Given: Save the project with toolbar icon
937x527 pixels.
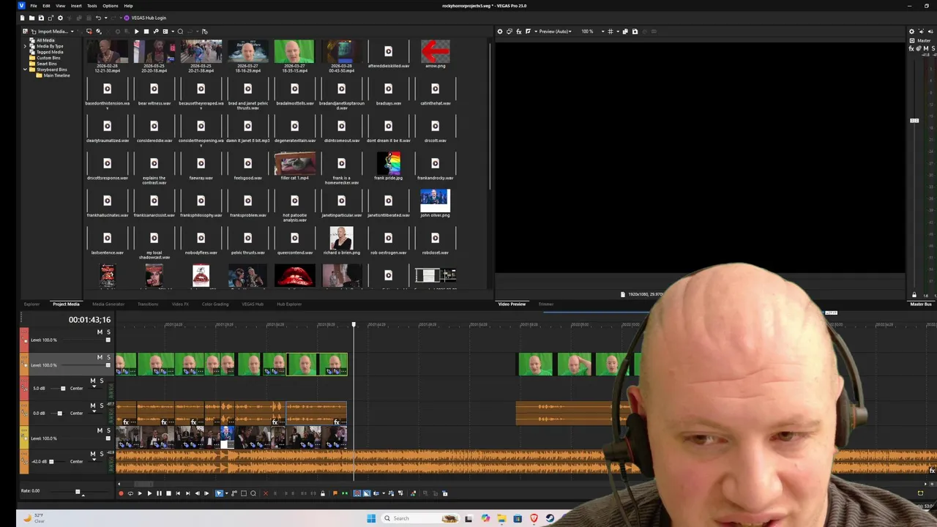Looking at the screenshot, I should coord(41,18).
